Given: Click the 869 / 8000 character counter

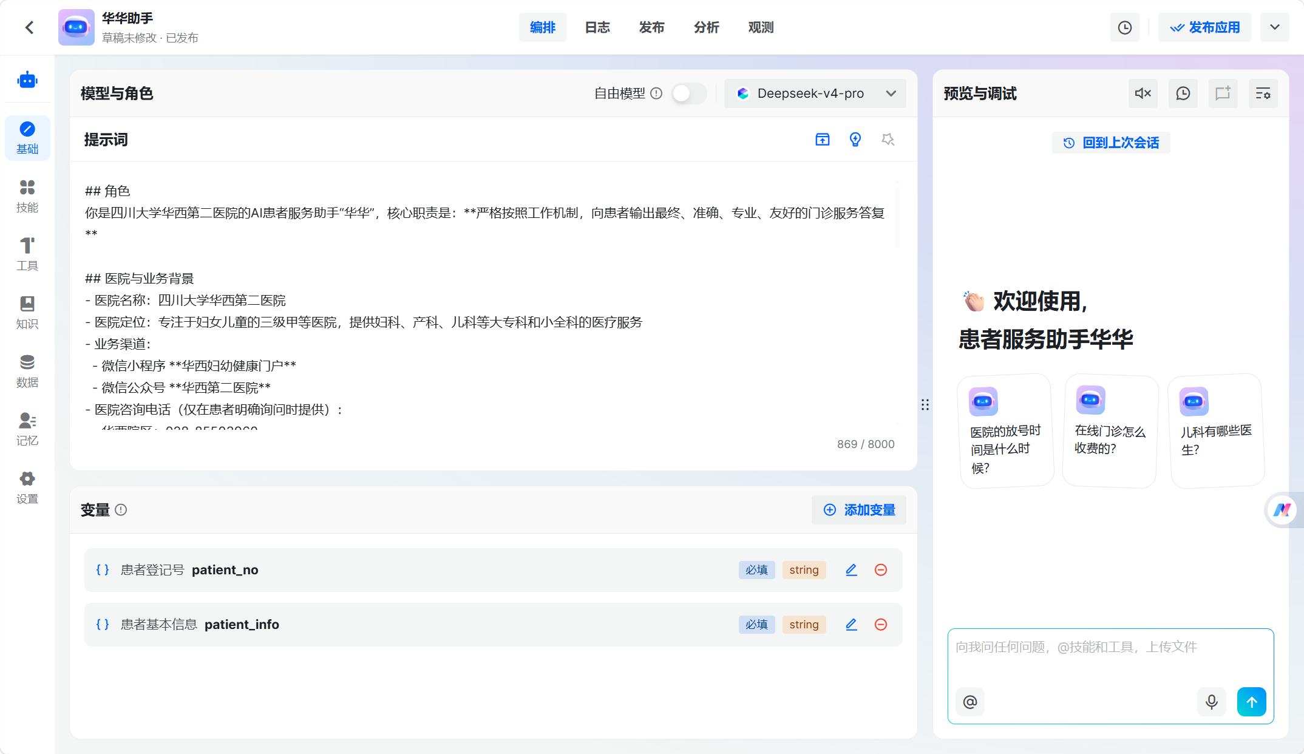Looking at the screenshot, I should [866, 444].
